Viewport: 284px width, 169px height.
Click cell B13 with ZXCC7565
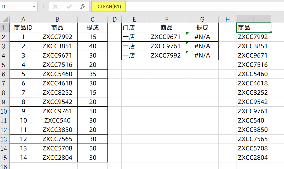tap(57, 139)
